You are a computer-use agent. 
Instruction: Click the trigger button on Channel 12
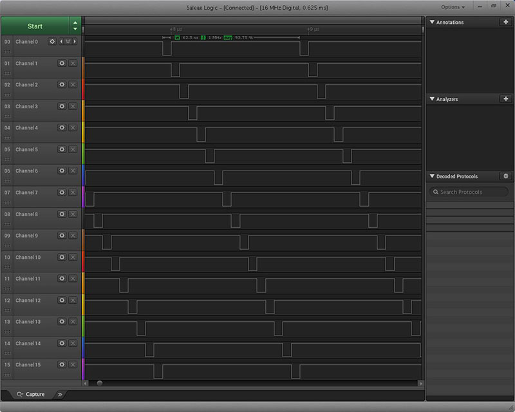73,300
